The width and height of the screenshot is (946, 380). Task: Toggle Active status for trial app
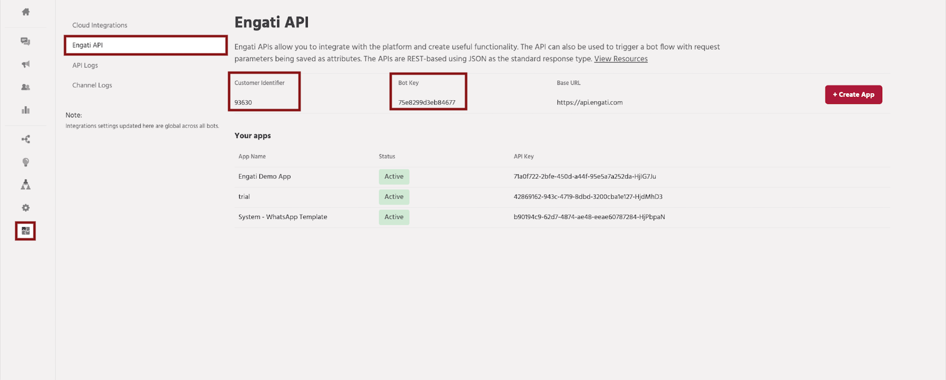pos(394,197)
